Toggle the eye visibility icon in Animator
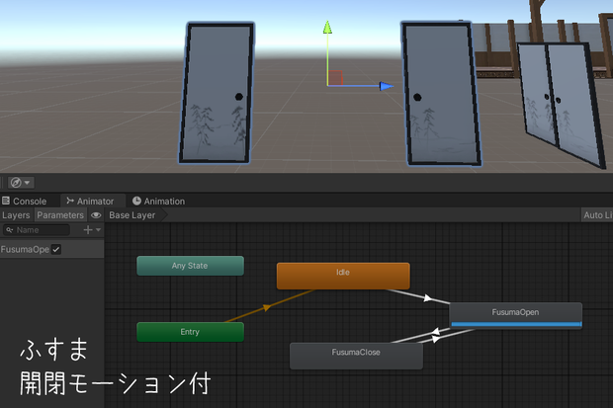Viewport: 613px width, 408px height. click(x=96, y=215)
